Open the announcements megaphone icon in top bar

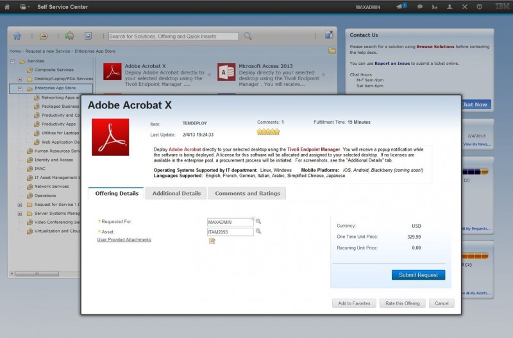(x=400, y=6)
